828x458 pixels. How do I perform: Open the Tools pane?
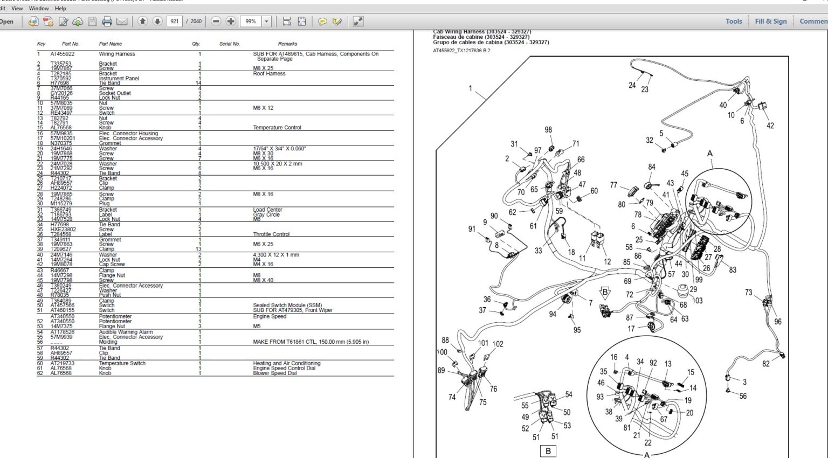coord(733,20)
